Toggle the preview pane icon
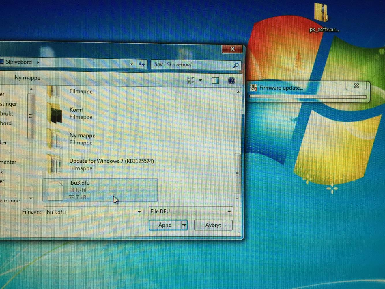 tap(215, 81)
